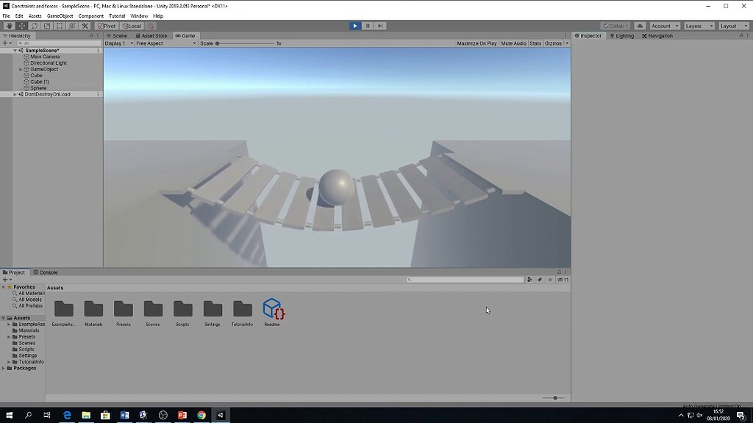
Task: Select the Move tool
Action: click(21, 26)
